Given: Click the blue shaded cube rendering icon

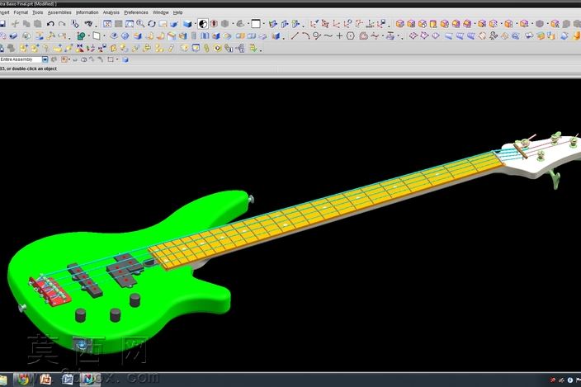Looking at the screenshot, I should click(188, 24).
